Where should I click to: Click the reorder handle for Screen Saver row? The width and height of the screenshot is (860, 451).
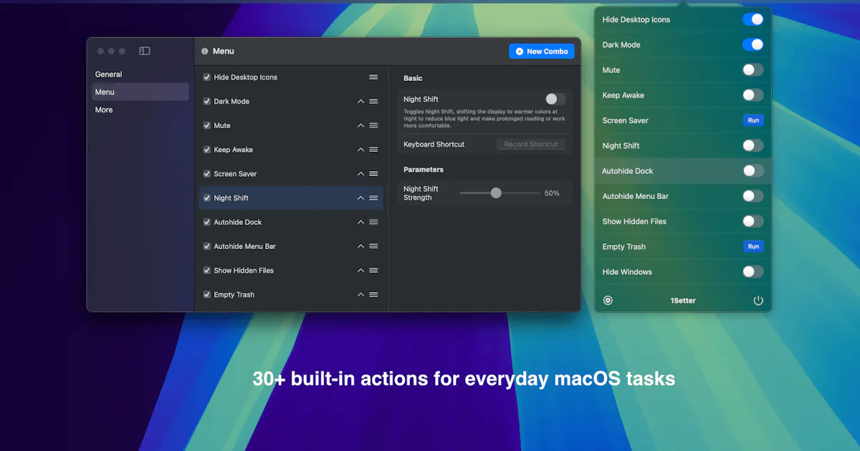(373, 174)
